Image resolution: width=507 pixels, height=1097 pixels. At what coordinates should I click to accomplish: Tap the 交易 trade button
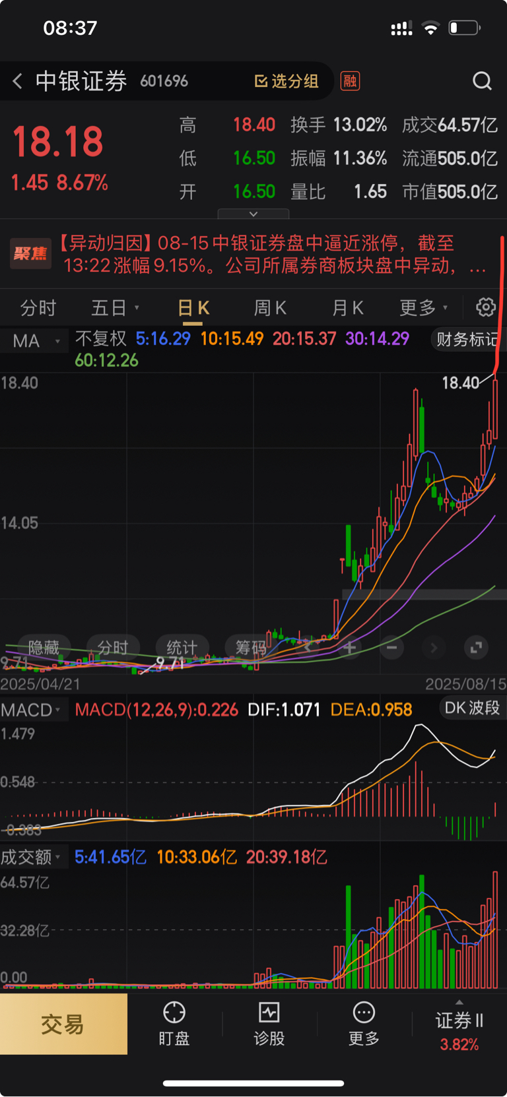[x=63, y=1024]
